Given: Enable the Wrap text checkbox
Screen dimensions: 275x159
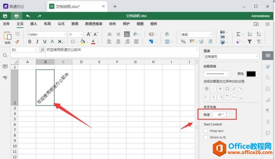Looking at the screenshot, I should 206,131.
